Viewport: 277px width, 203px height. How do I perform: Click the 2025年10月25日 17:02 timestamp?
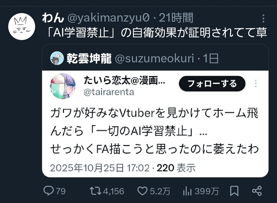pos(100,168)
